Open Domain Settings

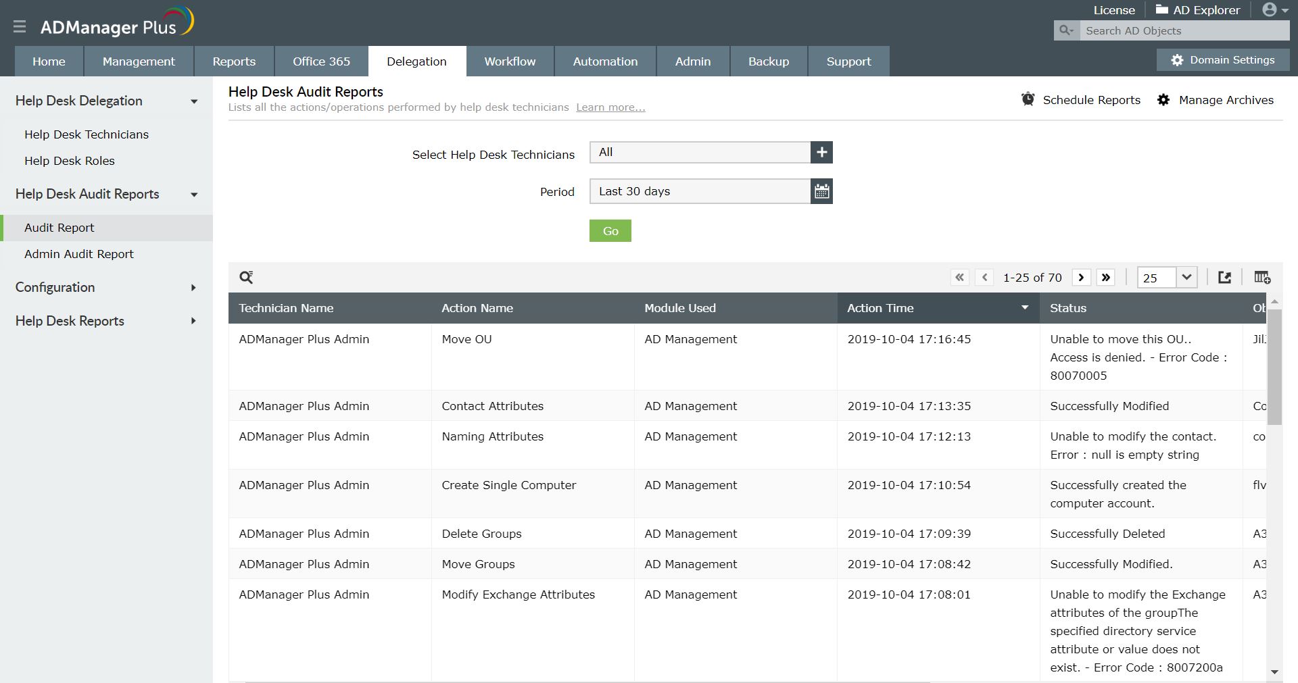pyautogui.click(x=1223, y=60)
